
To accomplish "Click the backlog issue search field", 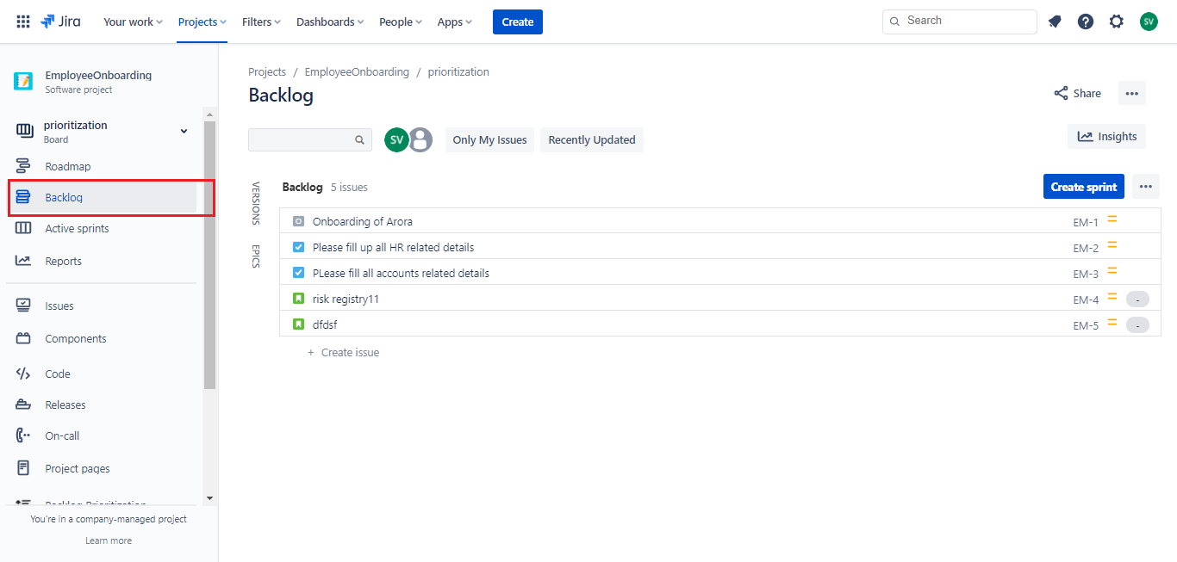I will pyautogui.click(x=302, y=139).
